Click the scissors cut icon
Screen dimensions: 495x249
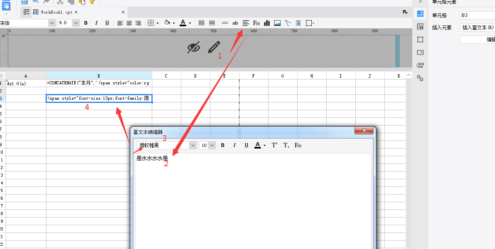(60, 2)
